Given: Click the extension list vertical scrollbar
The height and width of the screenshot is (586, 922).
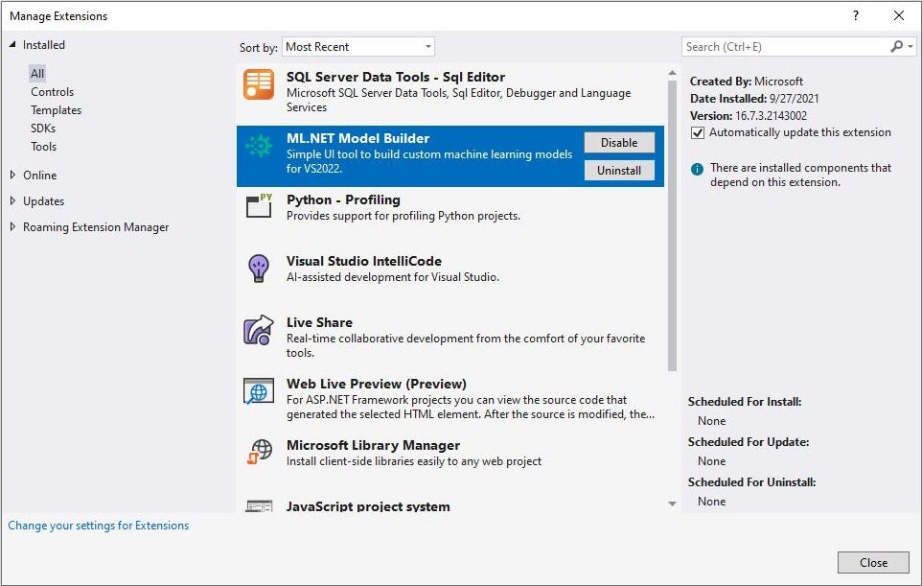Looking at the screenshot, I should tap(672, 221).
